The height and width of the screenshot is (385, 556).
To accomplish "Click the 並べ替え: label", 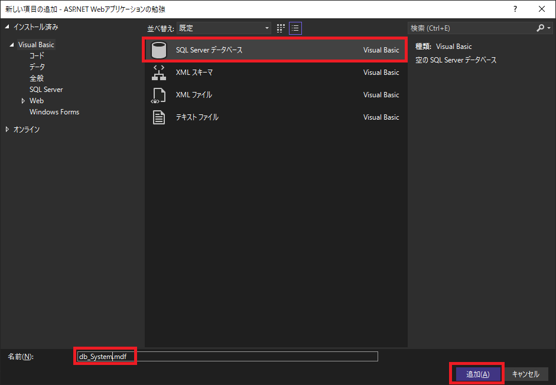I will pos(161,29).
